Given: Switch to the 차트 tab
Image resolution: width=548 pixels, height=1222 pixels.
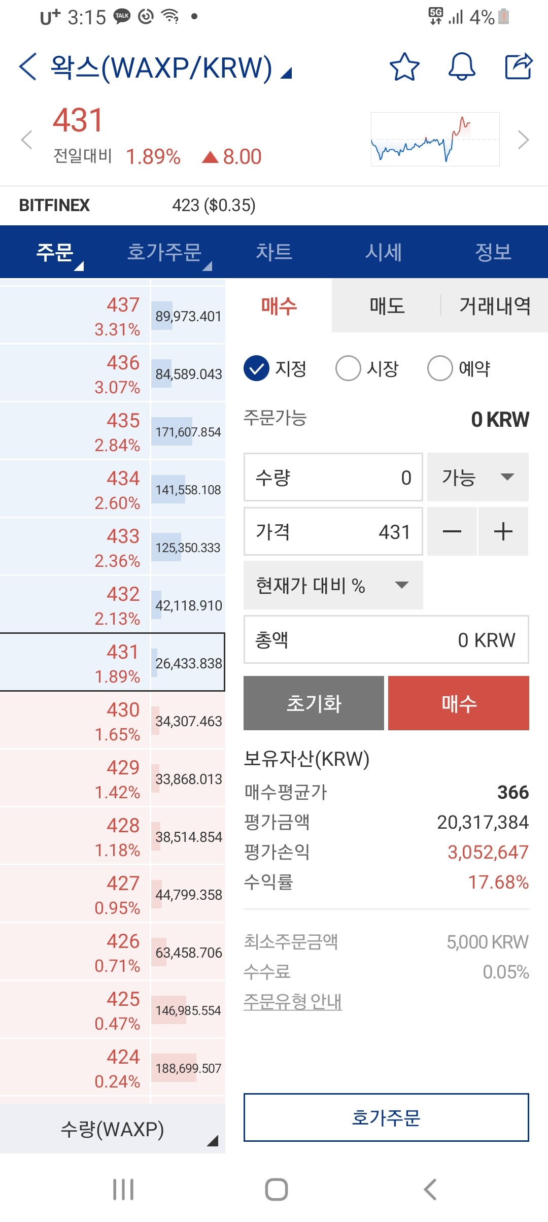Looking at the screenshot, I should [274, 252].
